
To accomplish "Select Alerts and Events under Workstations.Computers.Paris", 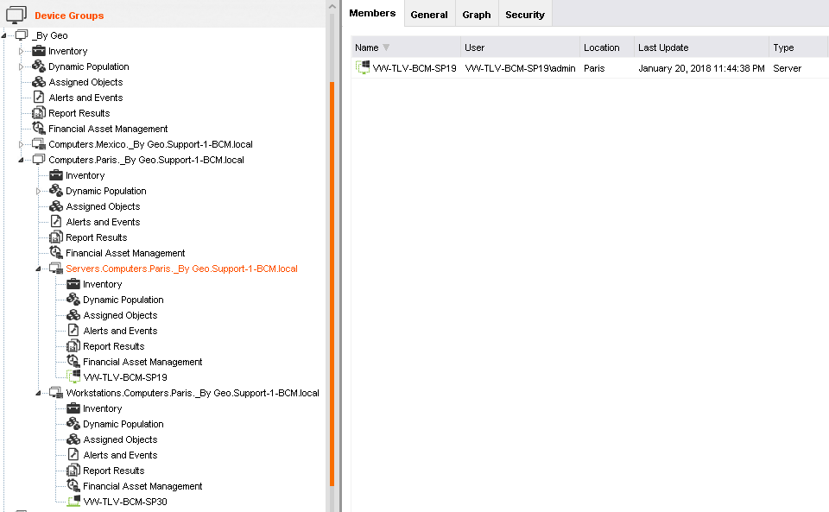I will pos(120,455).
